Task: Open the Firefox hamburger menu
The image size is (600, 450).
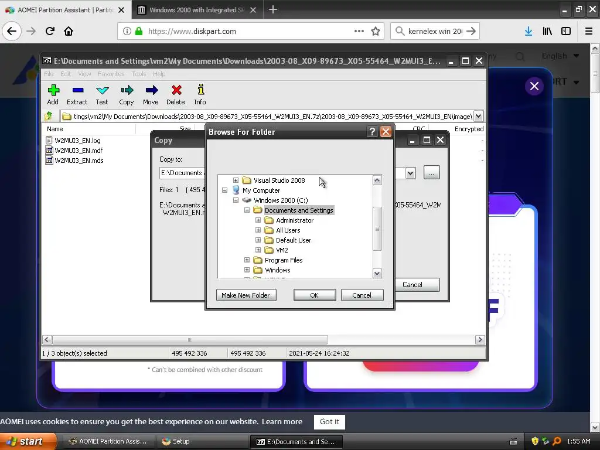Action: [x=589, y=31]
